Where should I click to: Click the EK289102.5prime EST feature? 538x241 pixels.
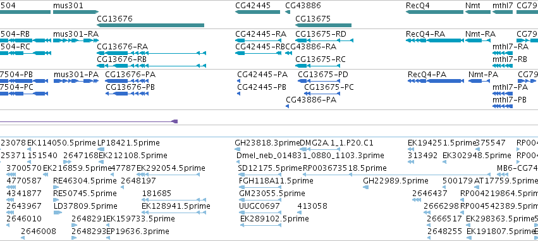tap(260, 225)
